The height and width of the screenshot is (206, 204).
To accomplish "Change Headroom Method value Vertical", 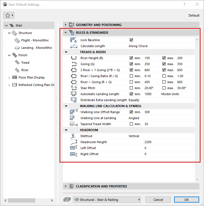I will pyautogui.click(x=134, y=136).
